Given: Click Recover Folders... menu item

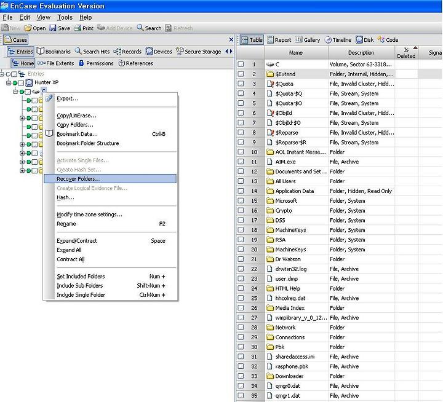Looking at the screenshot, I should tap(110, 179).
